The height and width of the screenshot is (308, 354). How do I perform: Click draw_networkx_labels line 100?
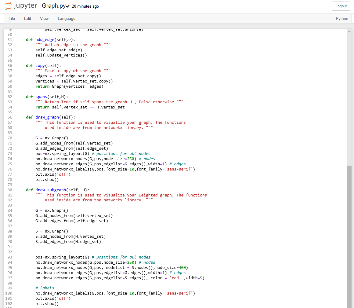click(115, 293)
